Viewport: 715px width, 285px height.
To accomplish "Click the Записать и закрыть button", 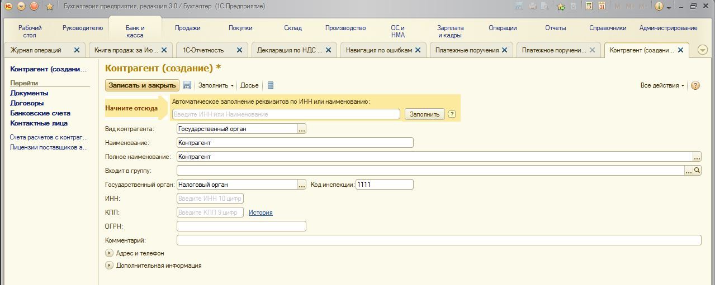I will coord(142,85).
